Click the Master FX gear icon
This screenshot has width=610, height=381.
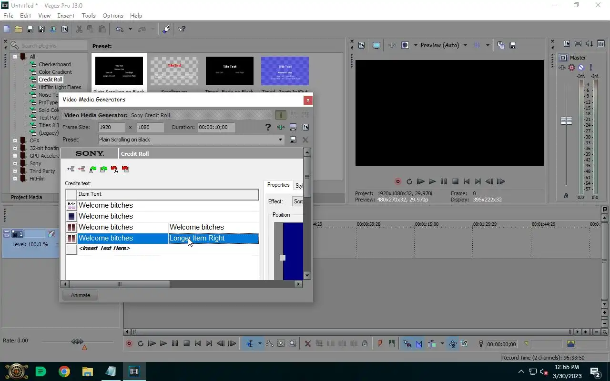(x=572, y=68)
